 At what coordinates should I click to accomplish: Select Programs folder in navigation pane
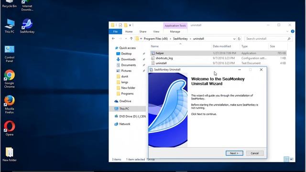(x=127, y=94)
